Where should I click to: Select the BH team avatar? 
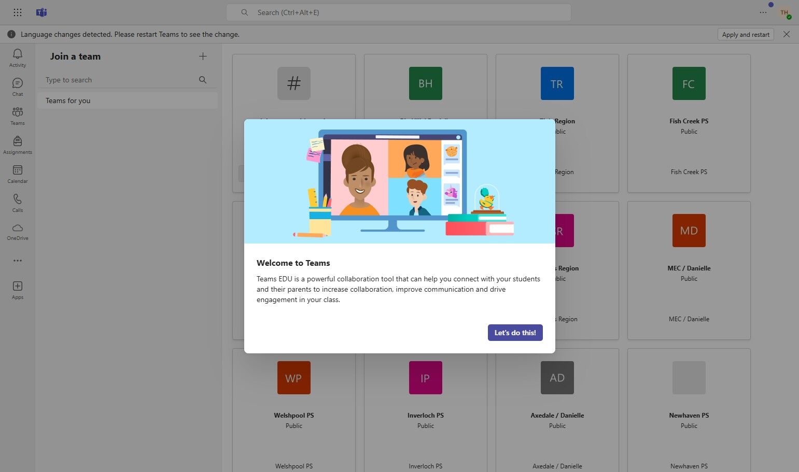coord(426,83)
